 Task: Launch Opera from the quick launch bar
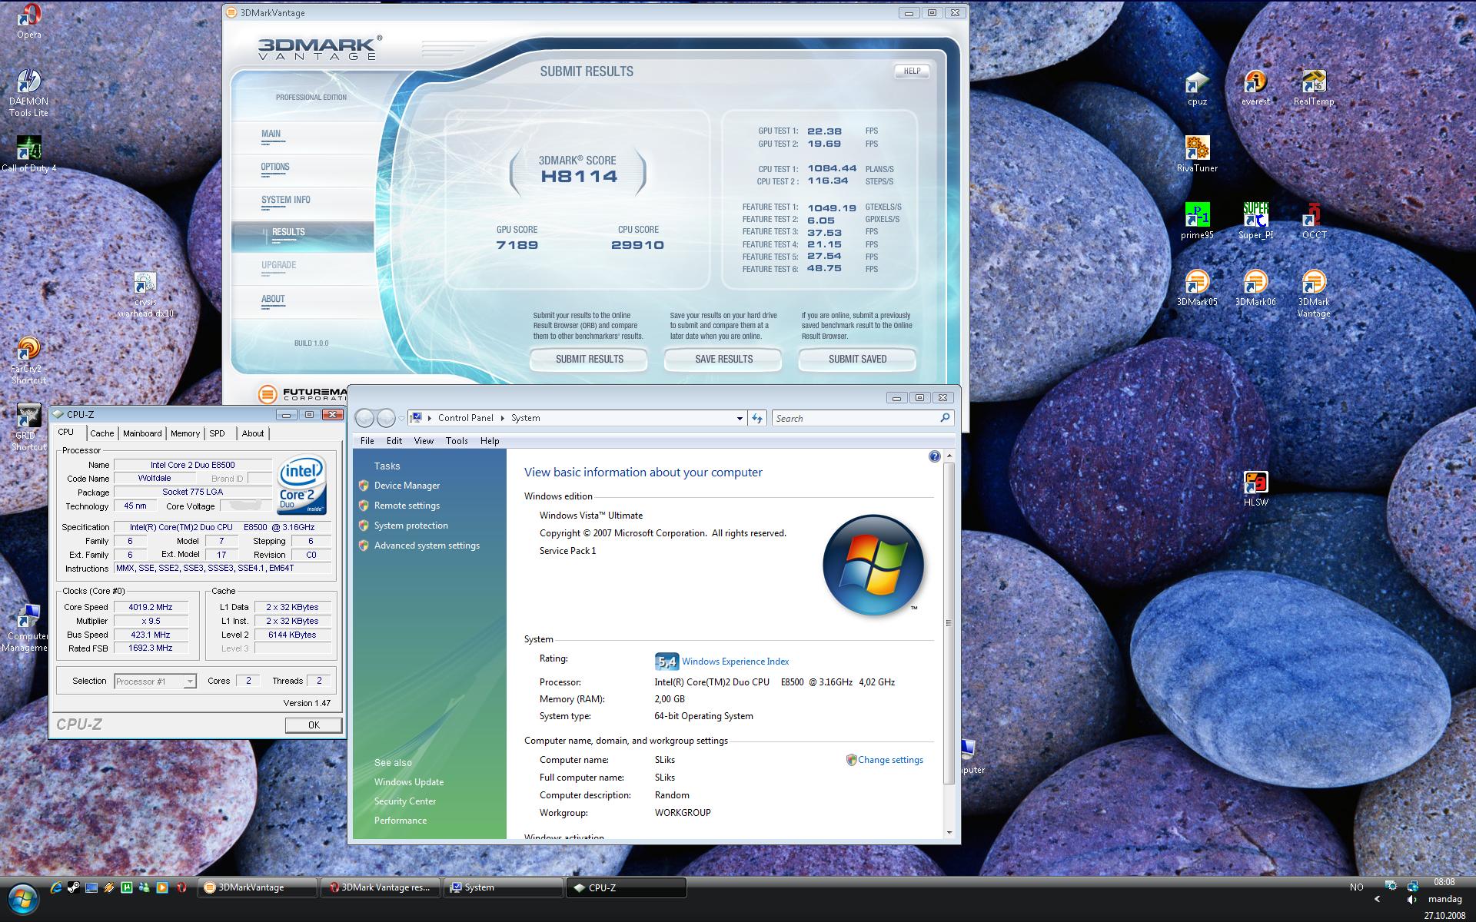click(x=181, y=887)
